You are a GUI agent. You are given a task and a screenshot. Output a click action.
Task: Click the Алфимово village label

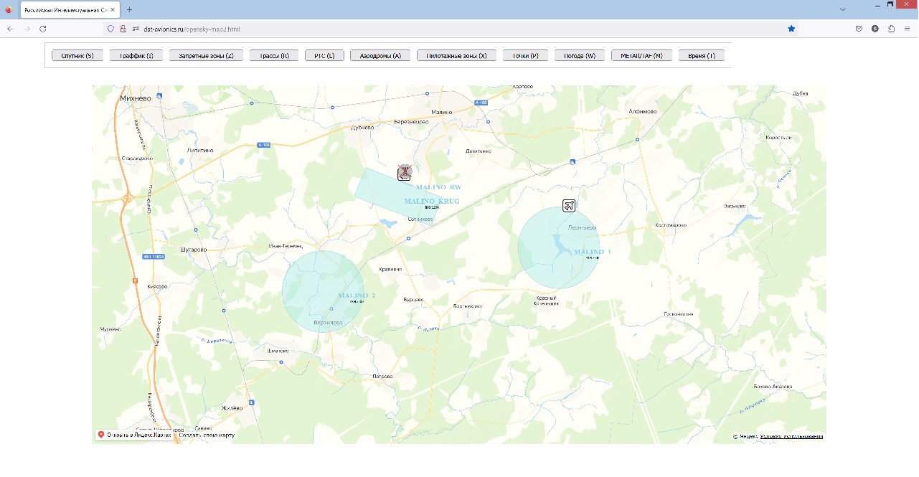tap(642, 112)
